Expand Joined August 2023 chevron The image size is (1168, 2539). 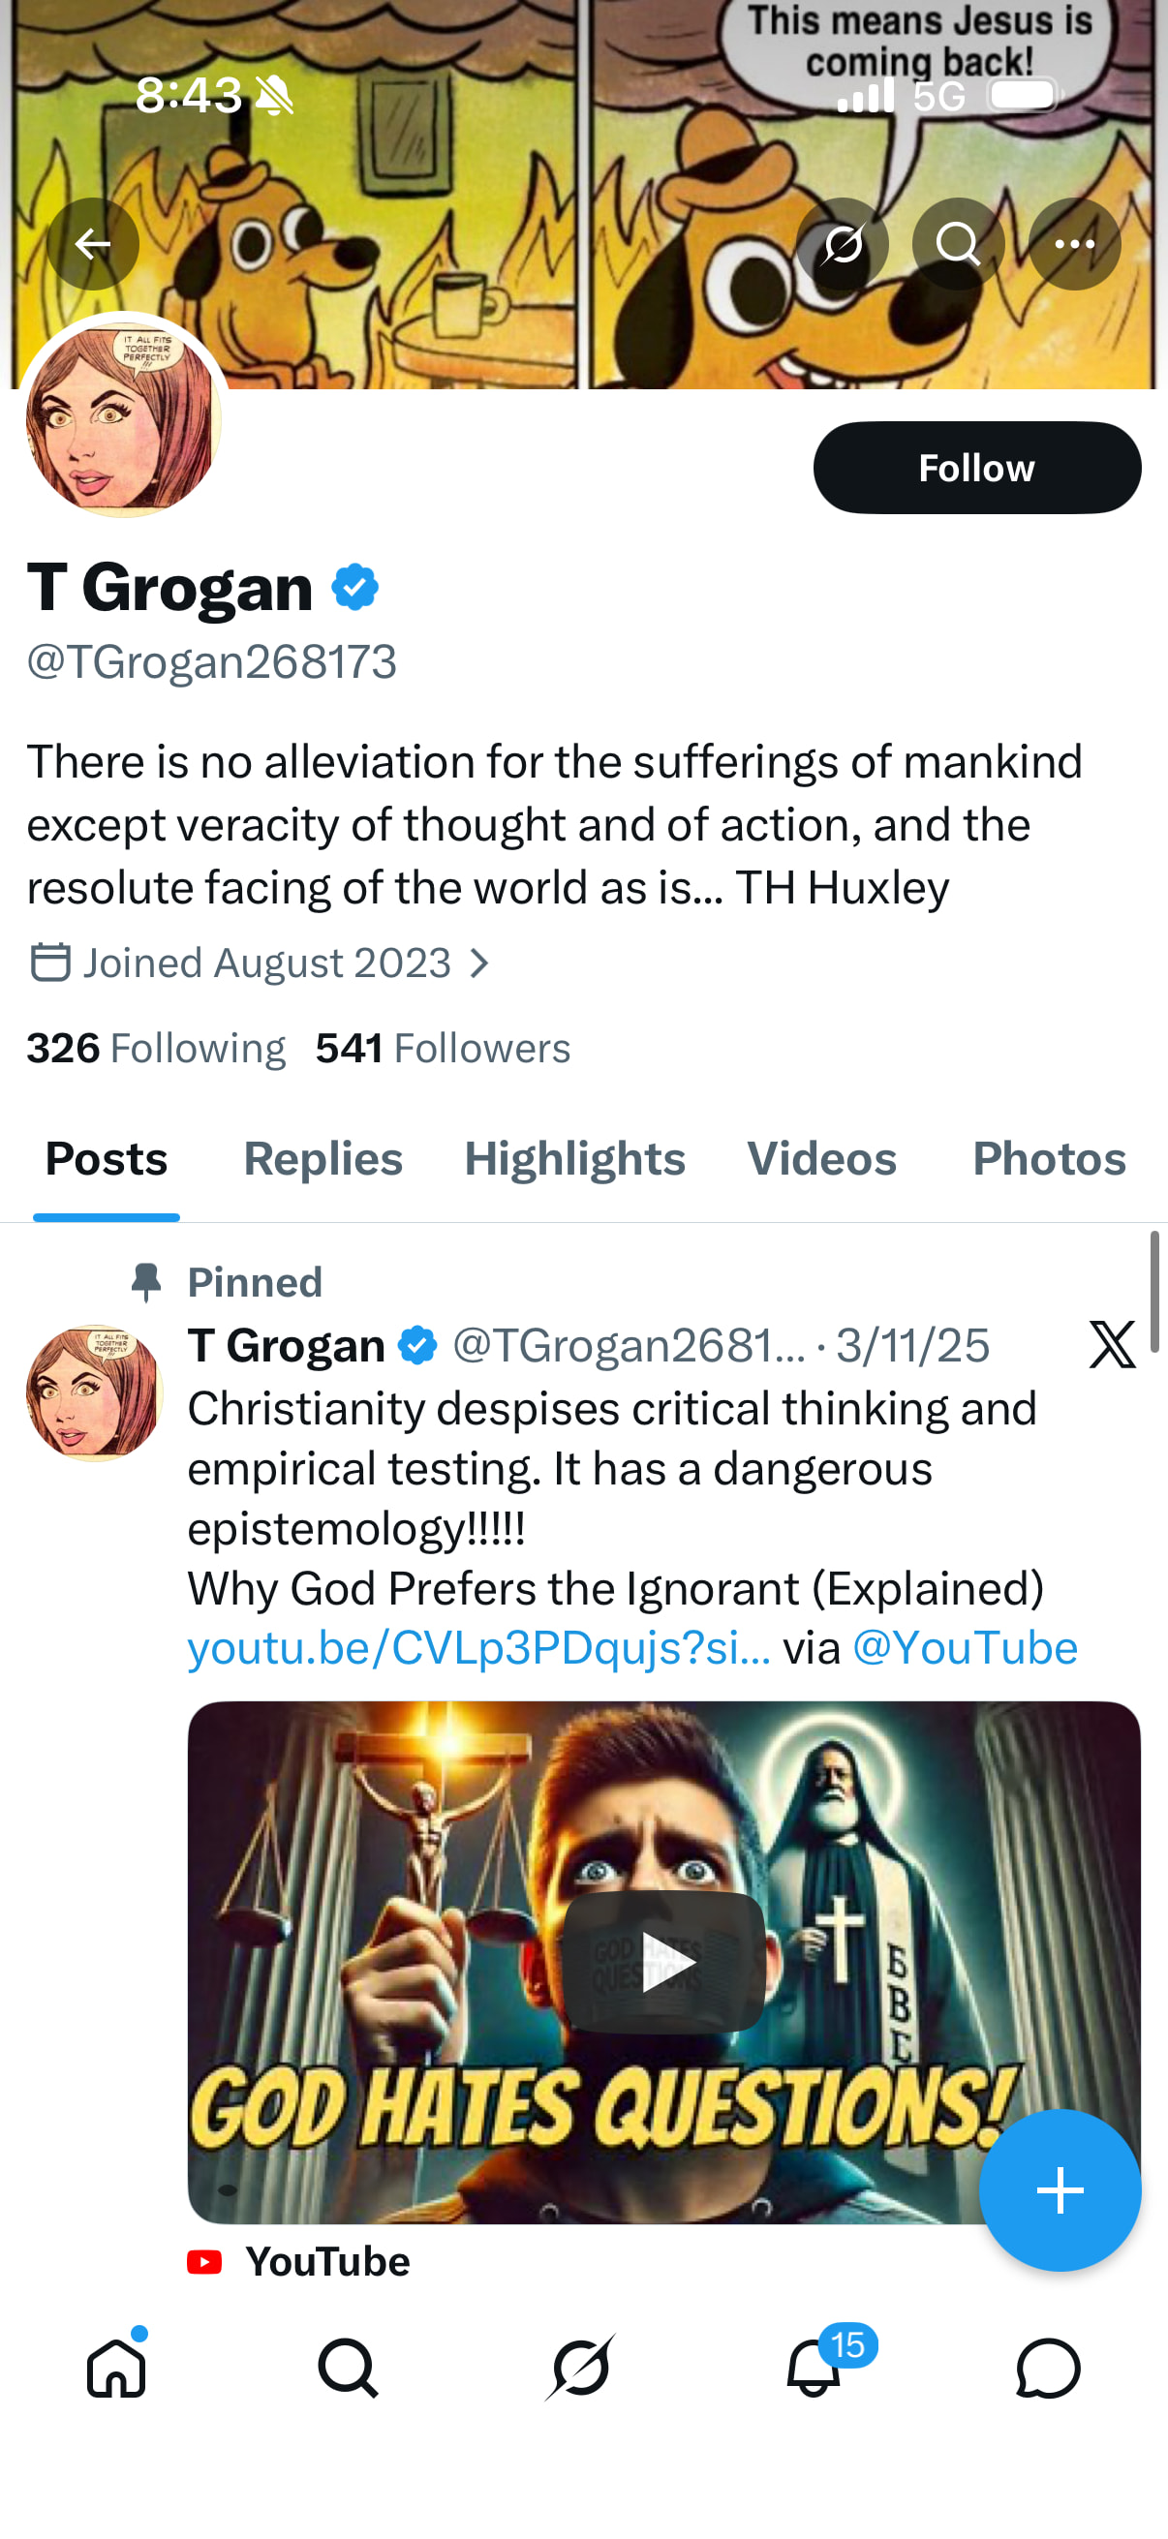480,963
